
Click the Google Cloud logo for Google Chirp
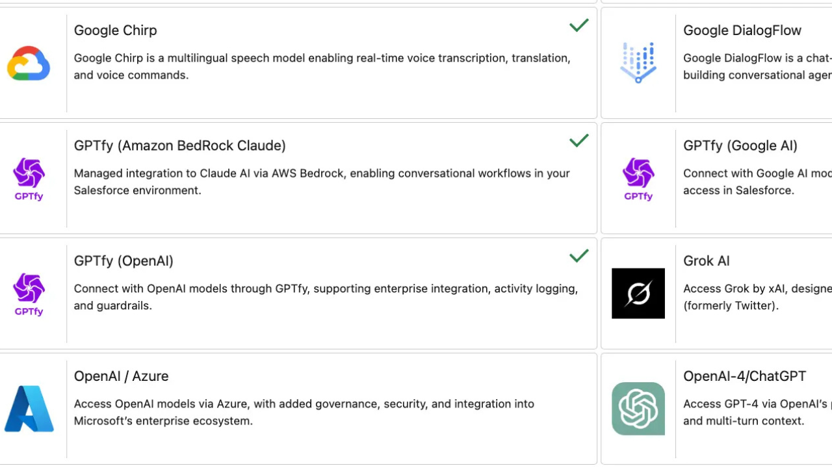point(29,63)
